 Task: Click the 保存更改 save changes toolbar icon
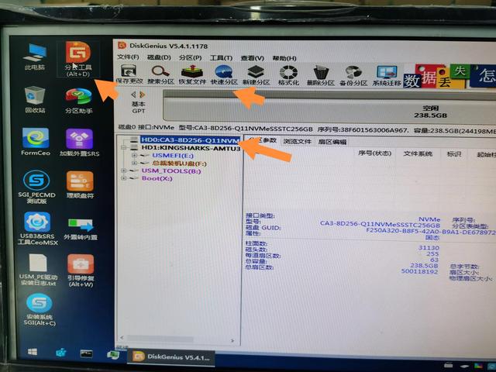point(129,74)
